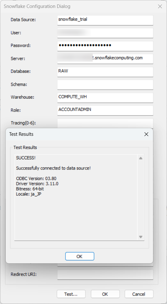Edit the Role field set to ACCOUNTADMIN

[105, 111]
